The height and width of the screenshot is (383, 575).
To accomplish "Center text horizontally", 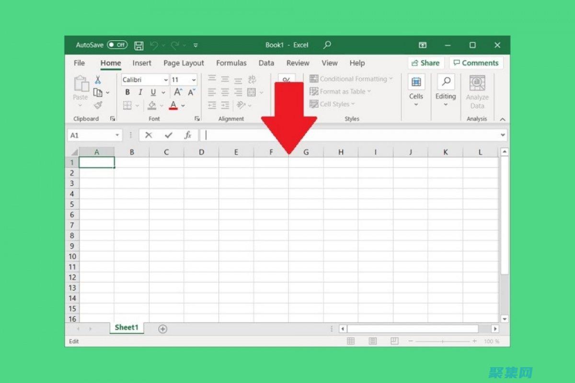I will (x=225, y=92).
